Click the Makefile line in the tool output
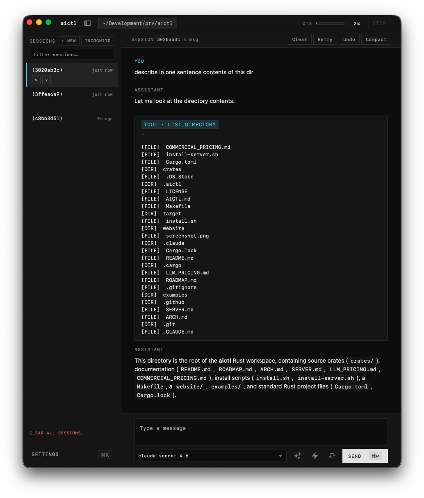Image resolution: width=424 pixels, height=498 pixels. [166, 206]
